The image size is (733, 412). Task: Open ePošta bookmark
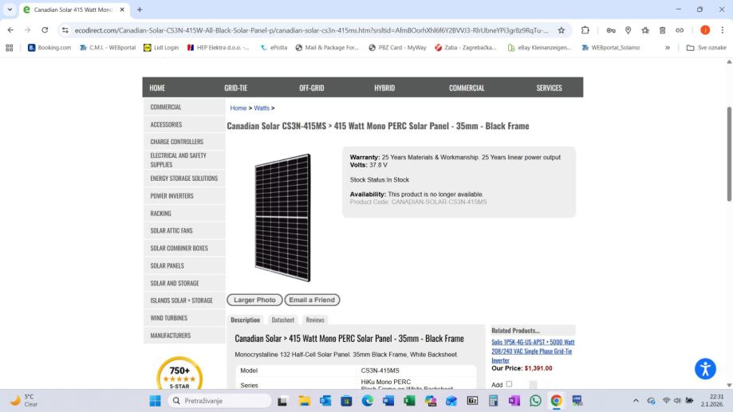(274, 48)
